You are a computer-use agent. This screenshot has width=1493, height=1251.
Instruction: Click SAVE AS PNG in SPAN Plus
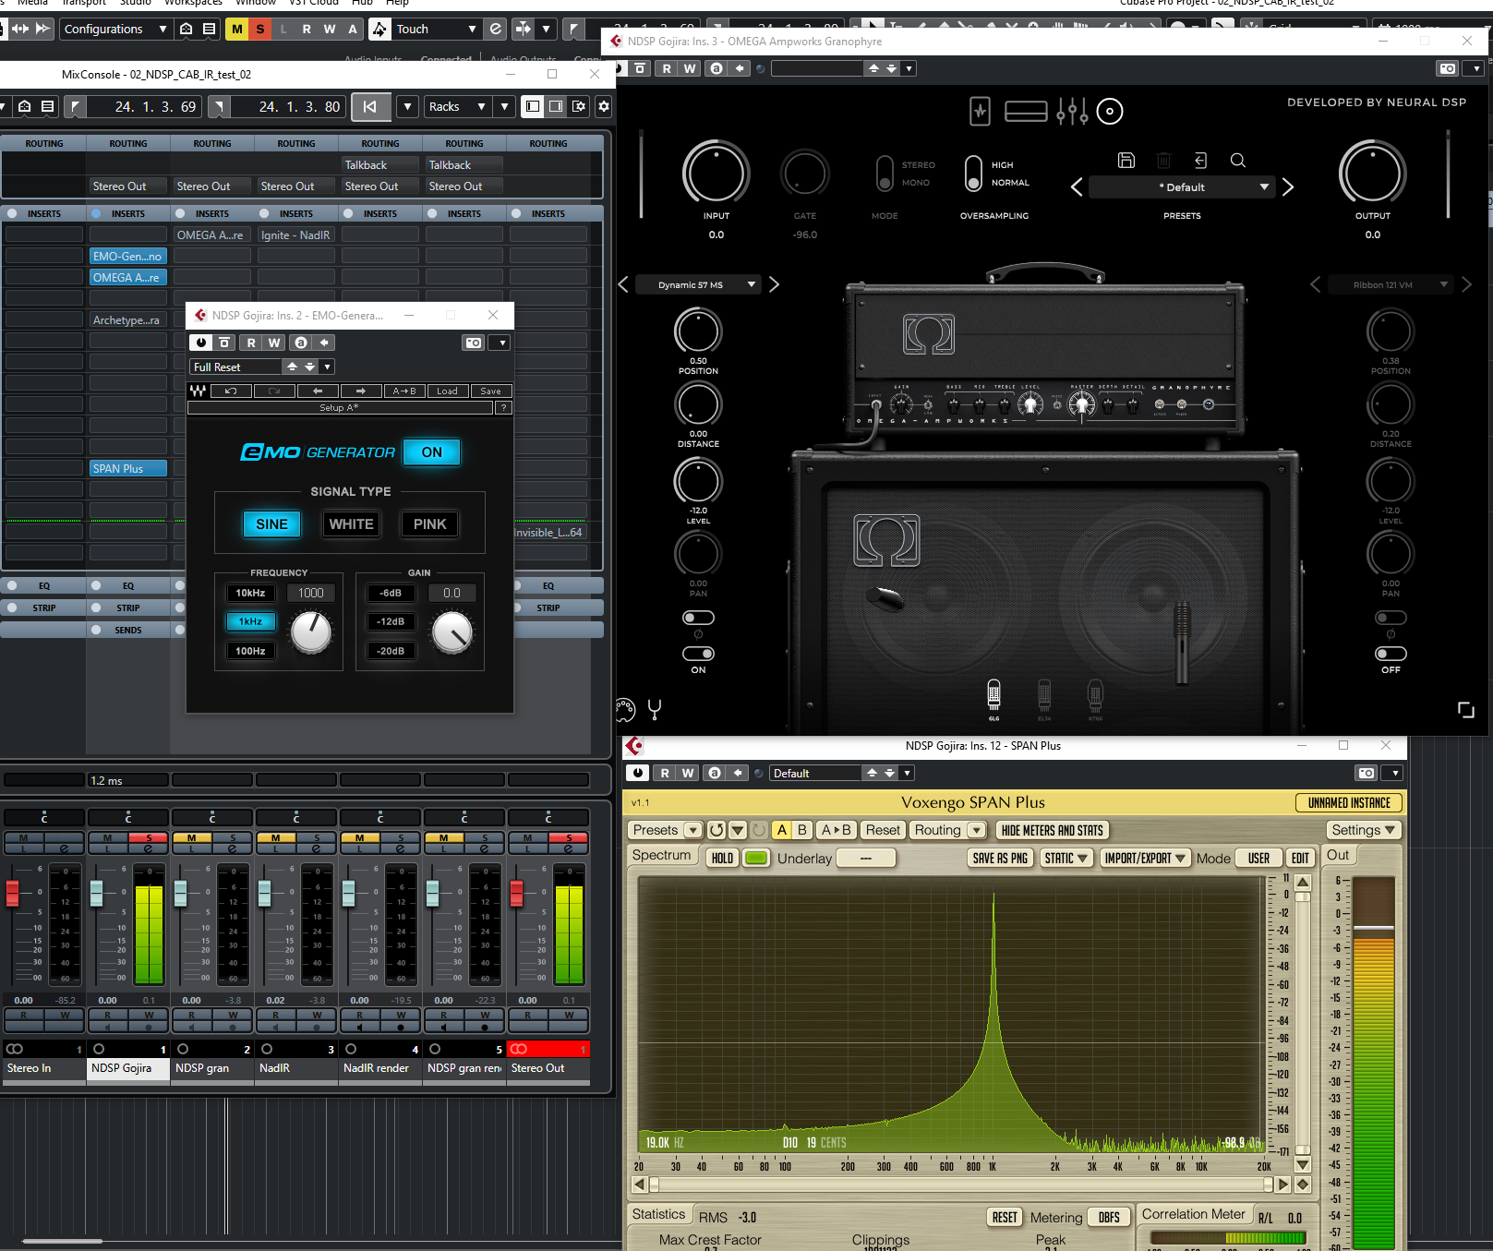[1000, 858]
